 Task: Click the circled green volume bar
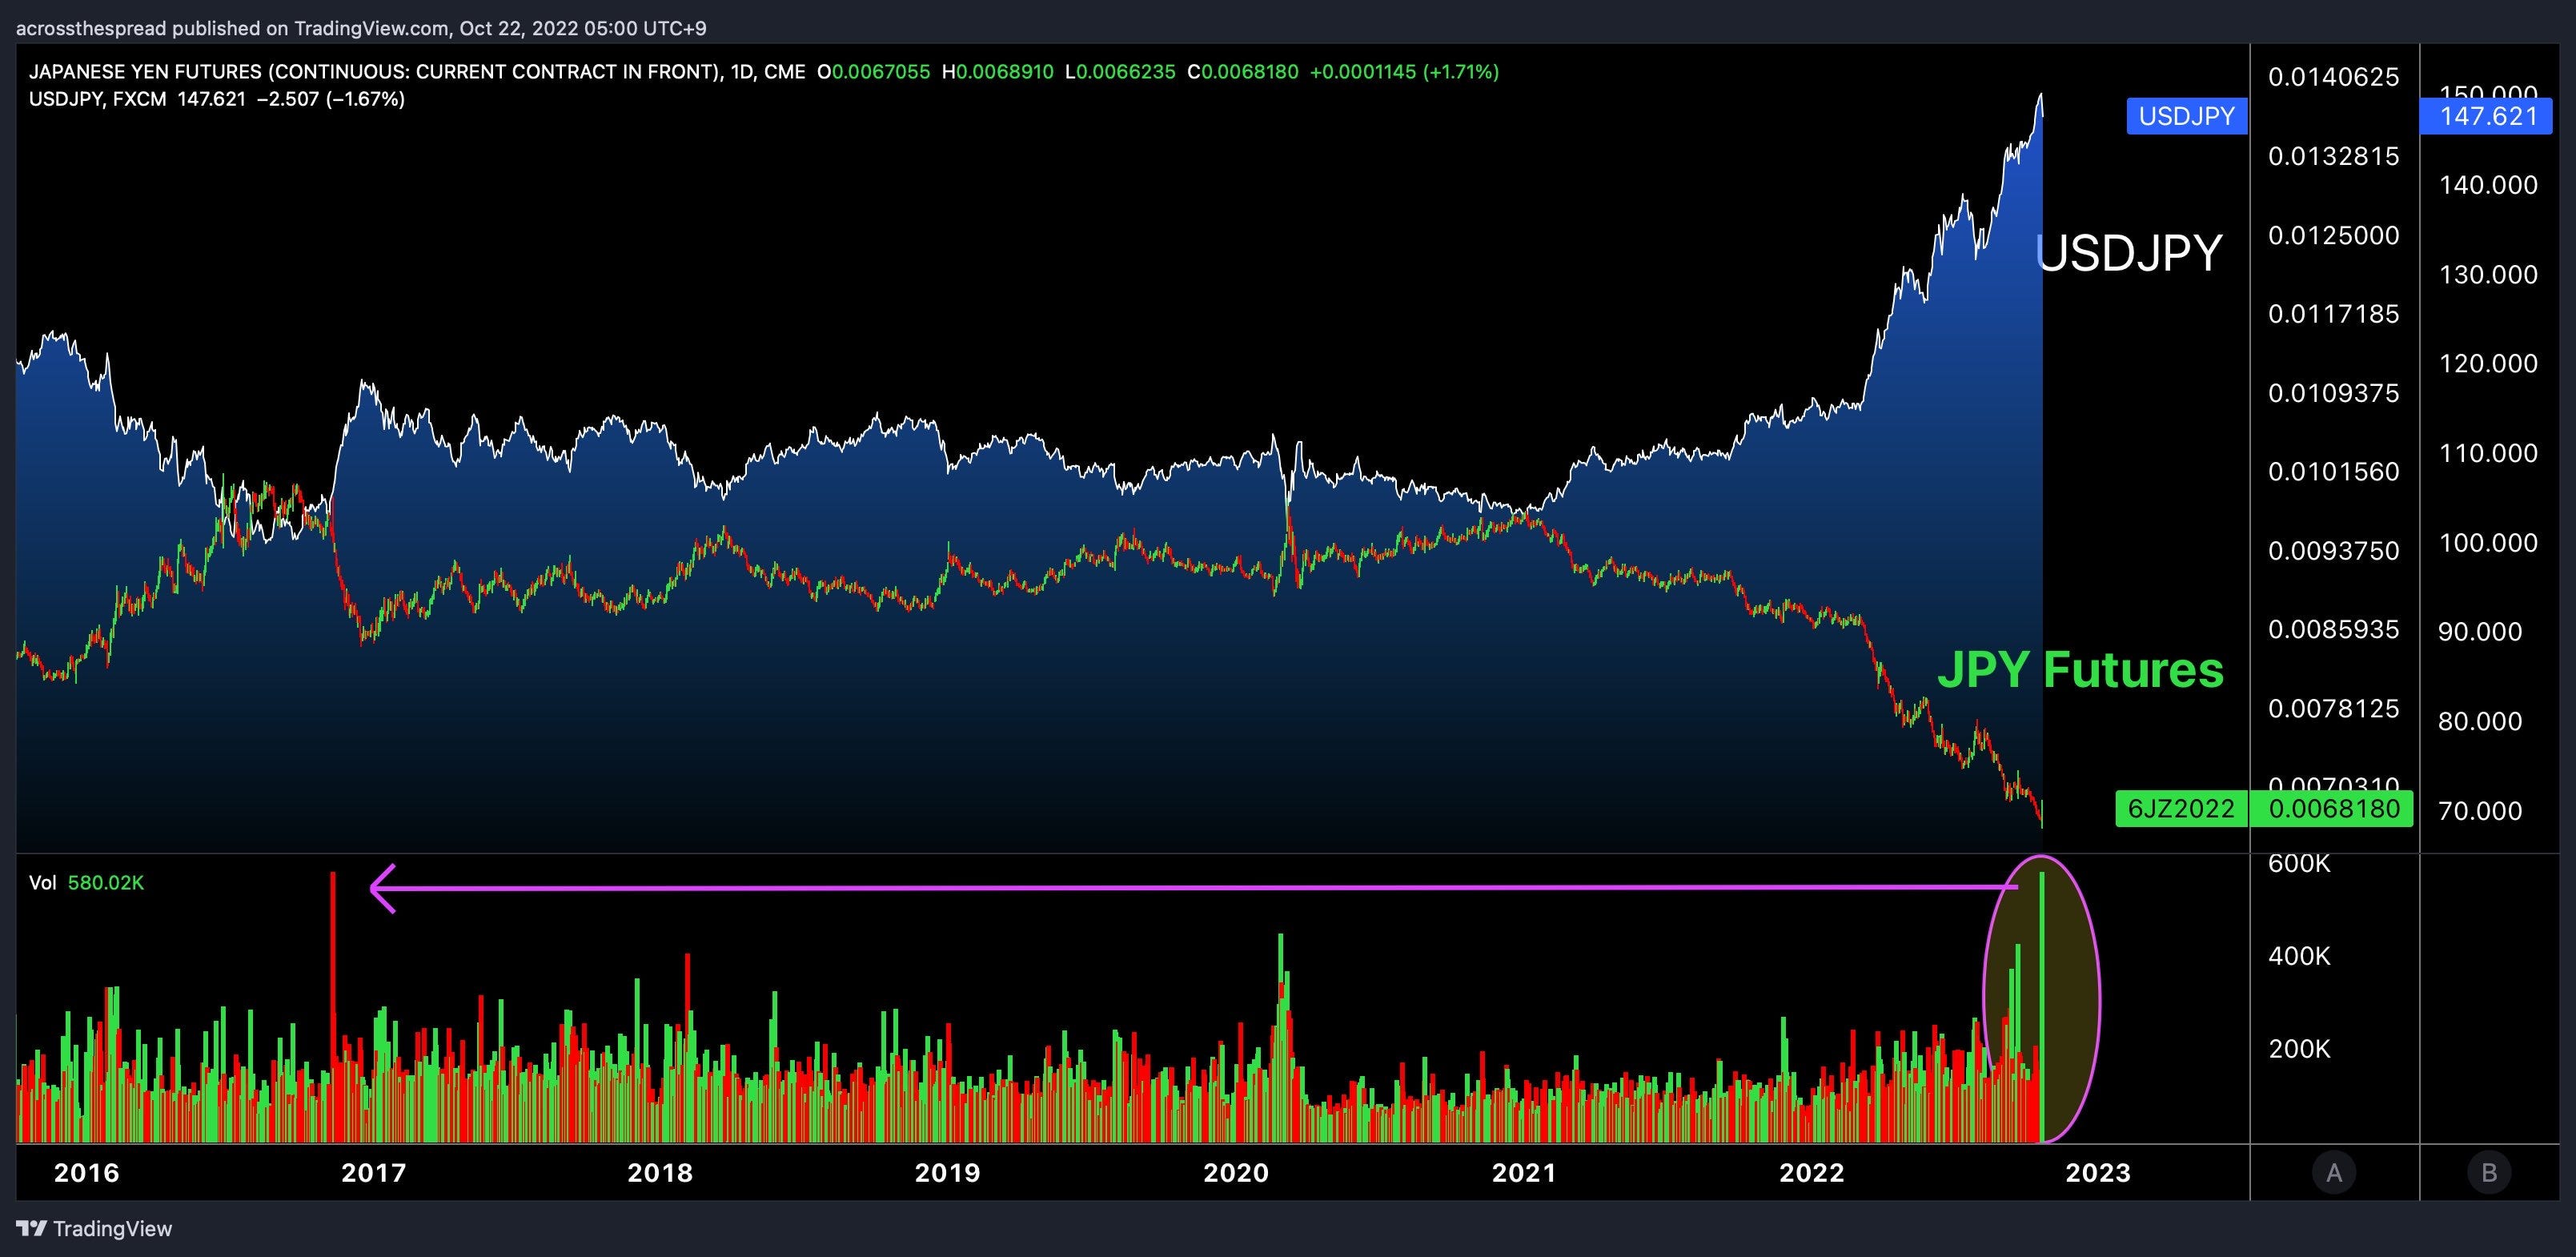coord(2041,1007)
